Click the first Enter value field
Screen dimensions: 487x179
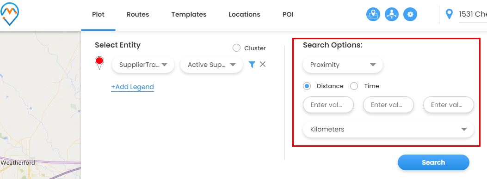[x=328, y=105]
